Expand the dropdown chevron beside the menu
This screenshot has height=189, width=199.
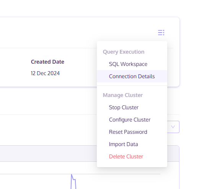(173, 127)
